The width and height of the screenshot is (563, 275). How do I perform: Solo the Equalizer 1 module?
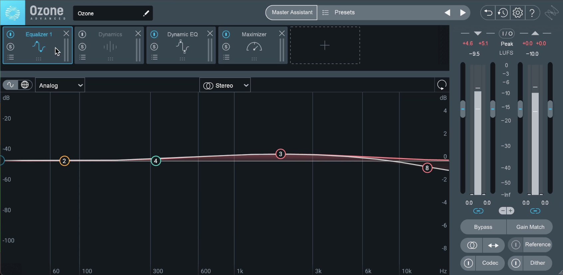[x=11, y=47]
